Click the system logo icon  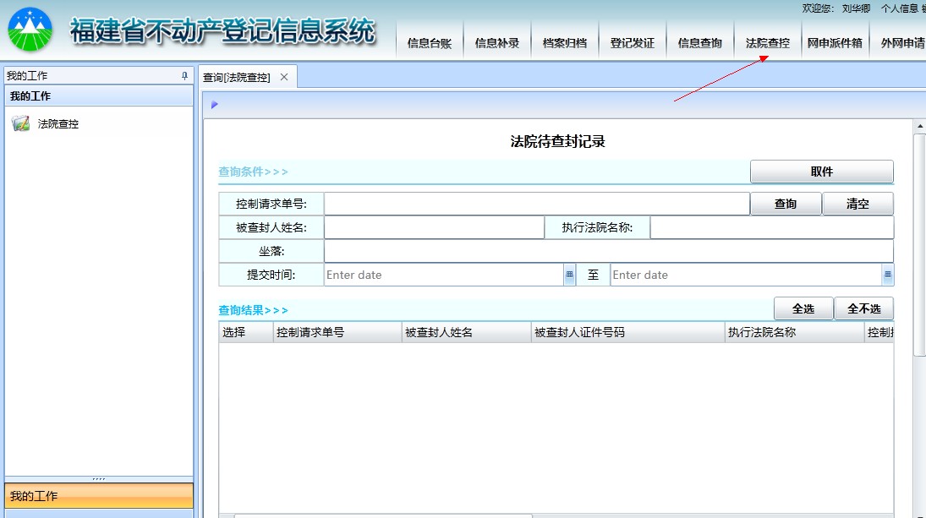[30, 30]
